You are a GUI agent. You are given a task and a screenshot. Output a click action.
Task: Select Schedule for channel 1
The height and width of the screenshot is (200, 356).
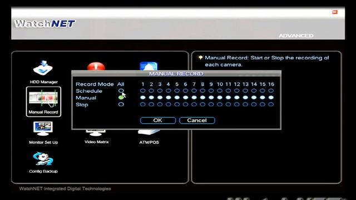142,91
